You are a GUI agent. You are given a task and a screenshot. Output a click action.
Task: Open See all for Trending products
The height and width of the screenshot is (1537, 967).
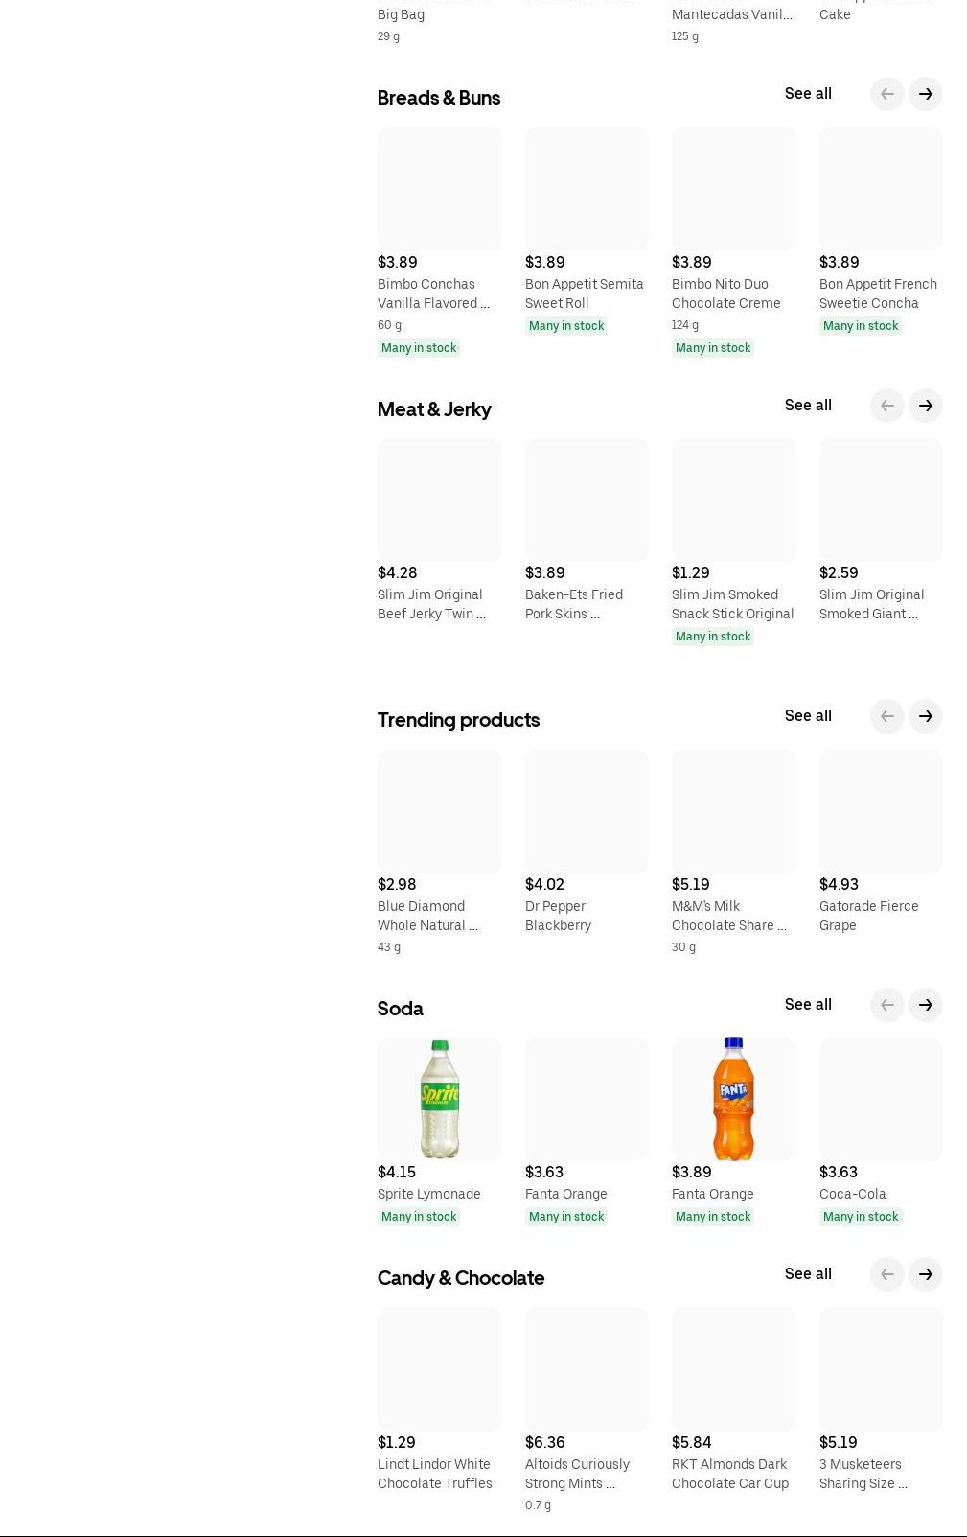tap(807, 716)
